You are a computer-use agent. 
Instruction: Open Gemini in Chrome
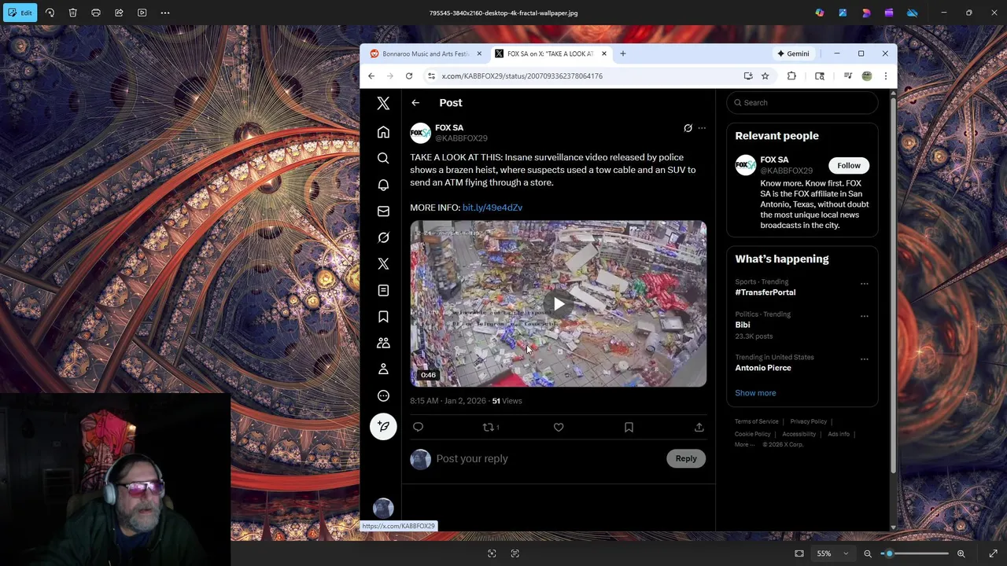tap(793, 53)
